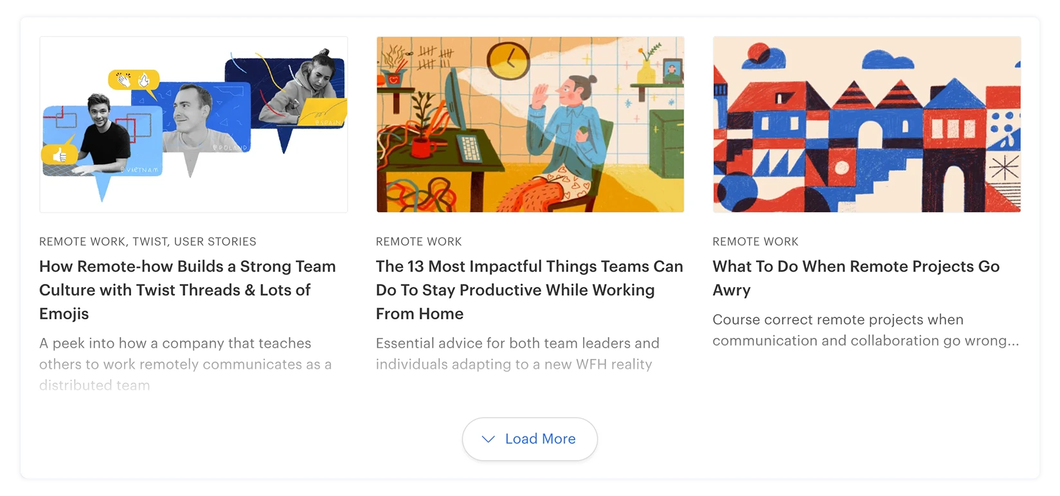This screenshot has width=1060, height=496.
Task: Open What To Do When Remote Projects Go Awry
Action: [x=856, y=278]
